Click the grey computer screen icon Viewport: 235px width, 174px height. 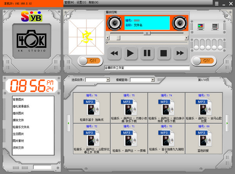coord(215,27)
